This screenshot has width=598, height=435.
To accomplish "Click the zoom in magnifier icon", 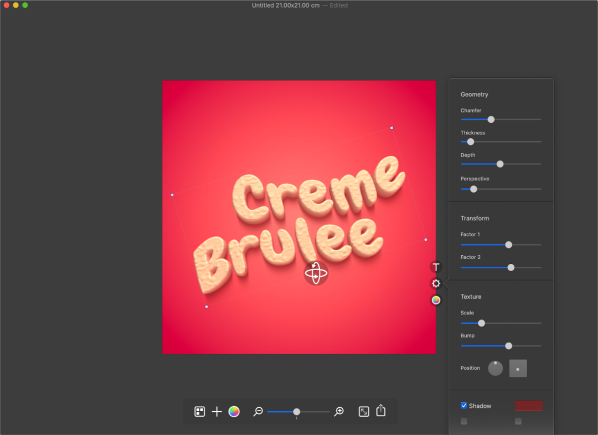I will tap(339, 411).
